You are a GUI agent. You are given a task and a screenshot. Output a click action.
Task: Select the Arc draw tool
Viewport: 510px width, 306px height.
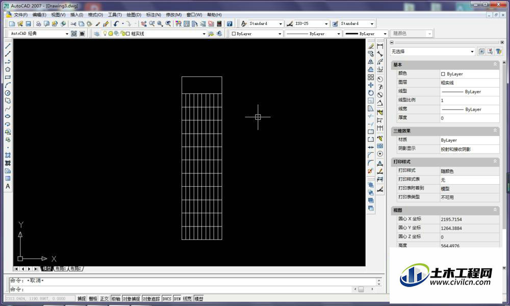8,85
